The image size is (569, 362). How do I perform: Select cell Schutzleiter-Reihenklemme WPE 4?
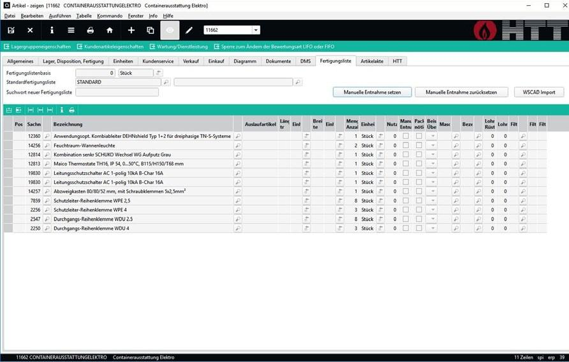(142, 210)
